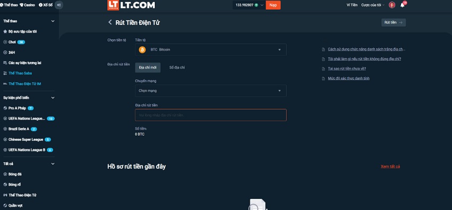The height and width of the screenshot is (210, 452).
Task: Click Xem tất cả withdrawal history link
Action: pos(390,166)
